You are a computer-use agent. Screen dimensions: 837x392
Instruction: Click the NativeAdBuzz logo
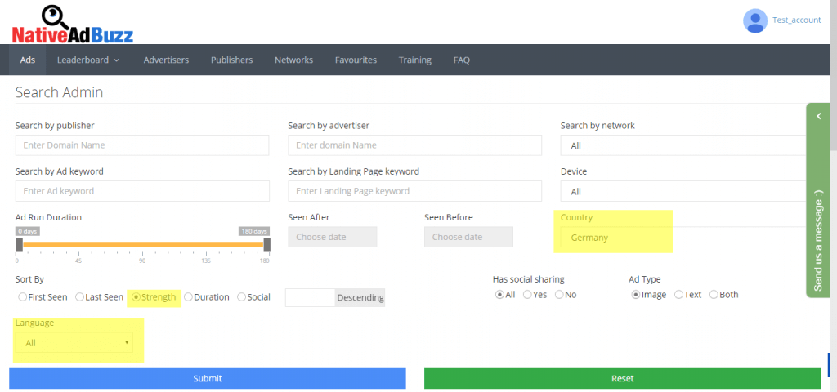(72, 24)
